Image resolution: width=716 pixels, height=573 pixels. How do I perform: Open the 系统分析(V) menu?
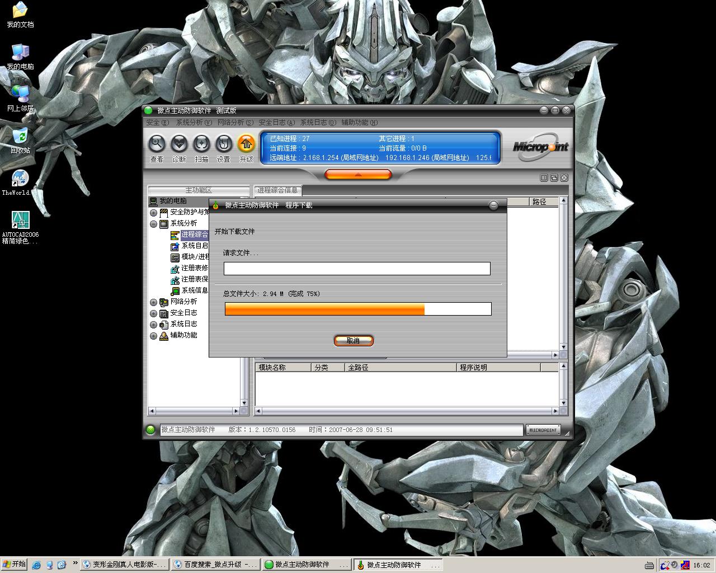pos(194,122)
